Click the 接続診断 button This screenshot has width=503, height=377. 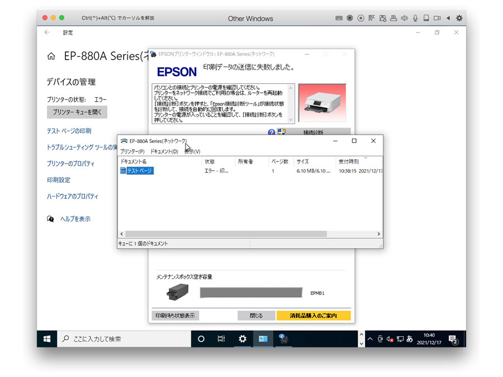[313, 132]
